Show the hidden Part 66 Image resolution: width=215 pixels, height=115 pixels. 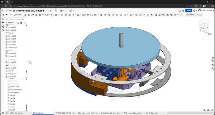[x=8, y=107]
